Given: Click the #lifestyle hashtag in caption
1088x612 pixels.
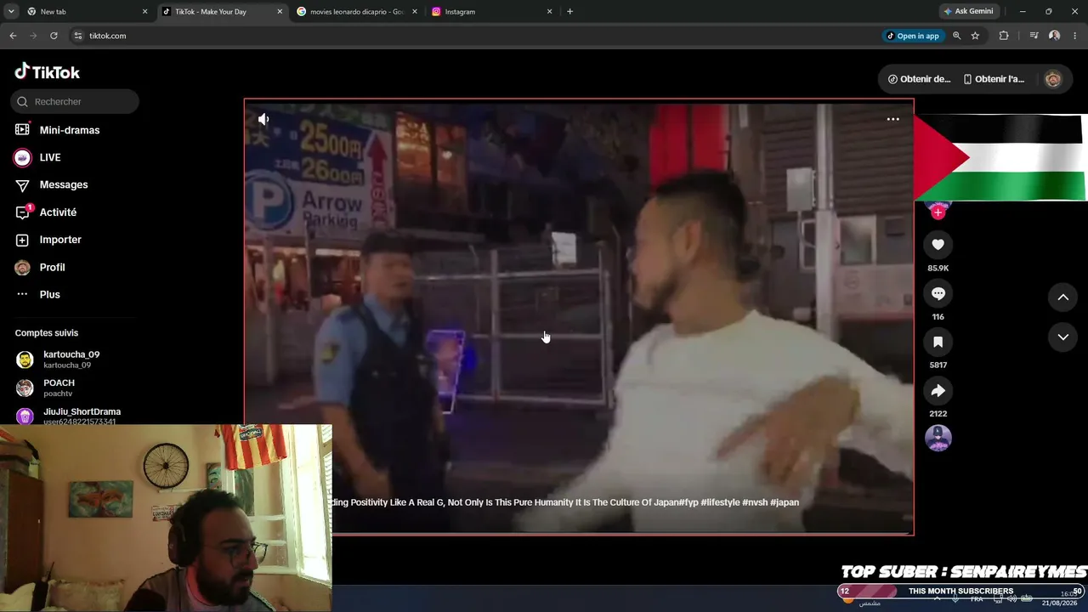Looking at the screenshot, I should (x=720, y=502).
